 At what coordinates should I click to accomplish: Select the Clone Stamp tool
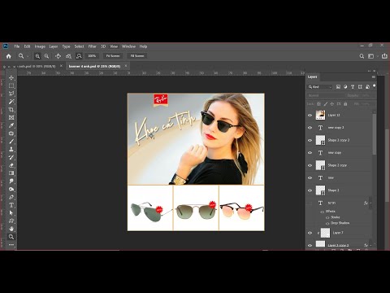(11, 149)
